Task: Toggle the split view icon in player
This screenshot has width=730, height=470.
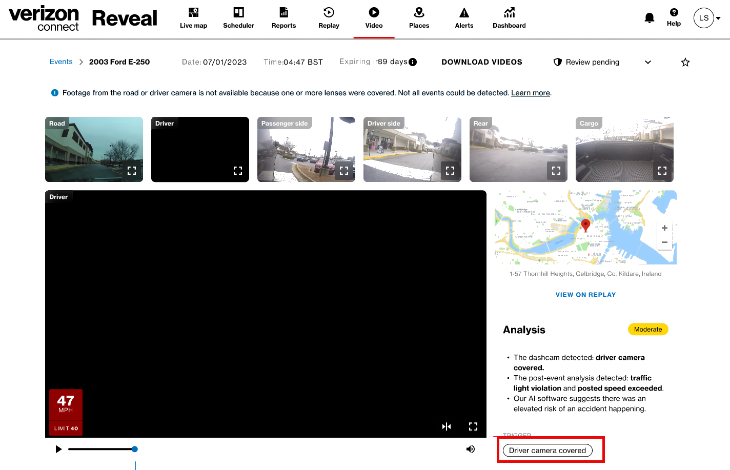Action: point(447,426)
